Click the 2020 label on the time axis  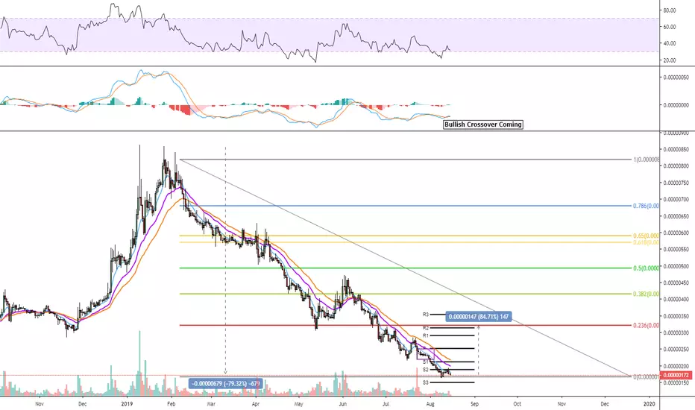click(649, 404)
